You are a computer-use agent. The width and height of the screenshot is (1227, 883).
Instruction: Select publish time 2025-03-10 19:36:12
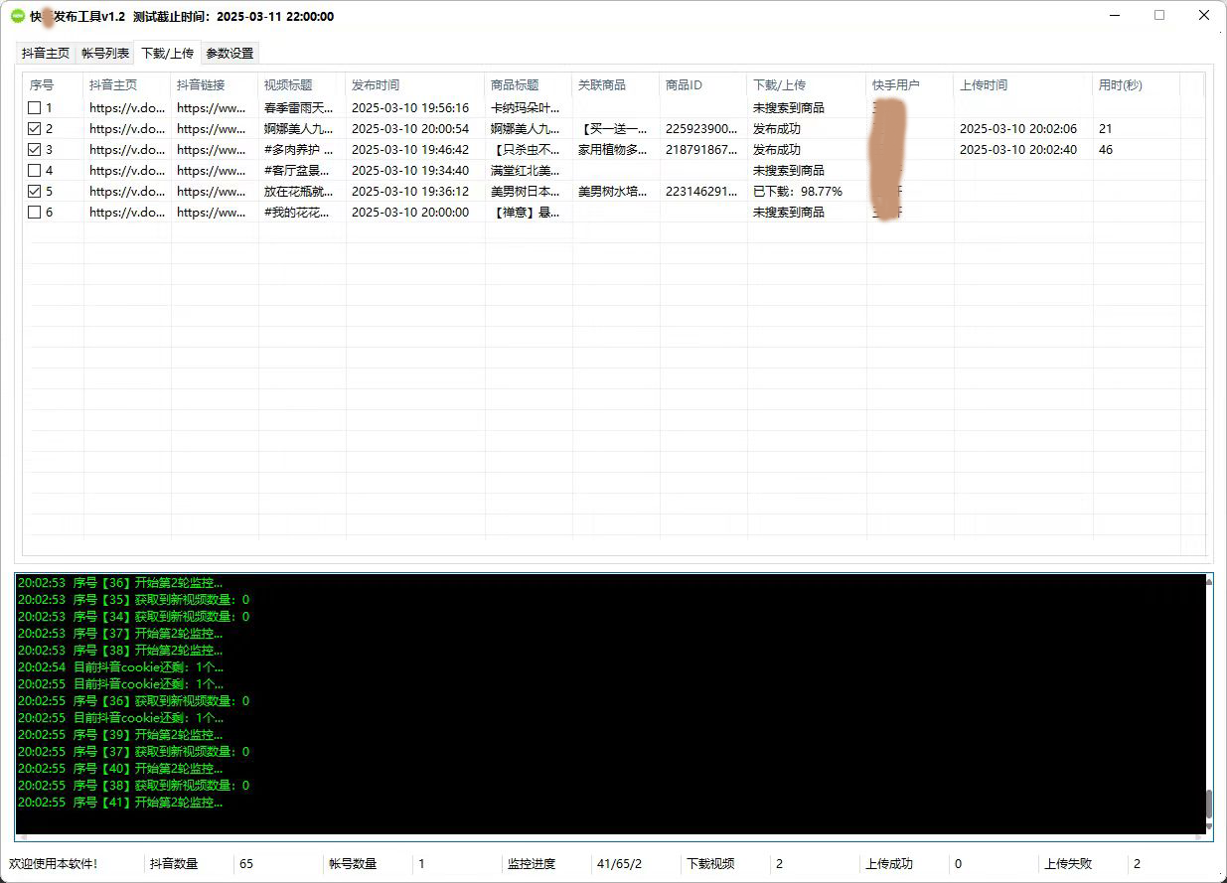tap(410, 191)
